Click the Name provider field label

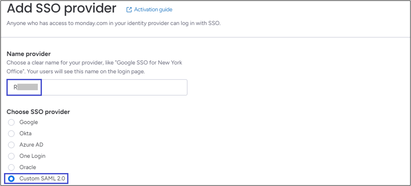point(29,54)
